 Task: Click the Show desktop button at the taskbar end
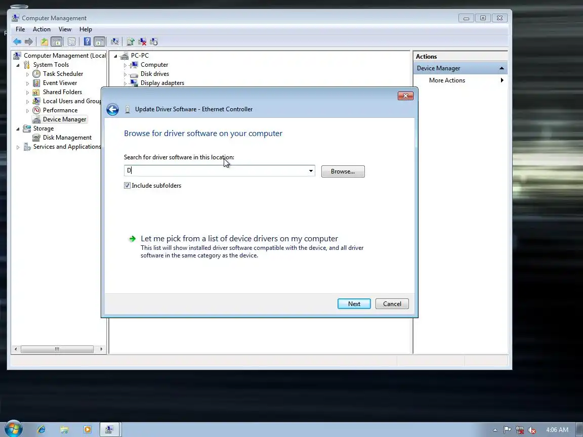pyautogui.click(x=580, y=429)
